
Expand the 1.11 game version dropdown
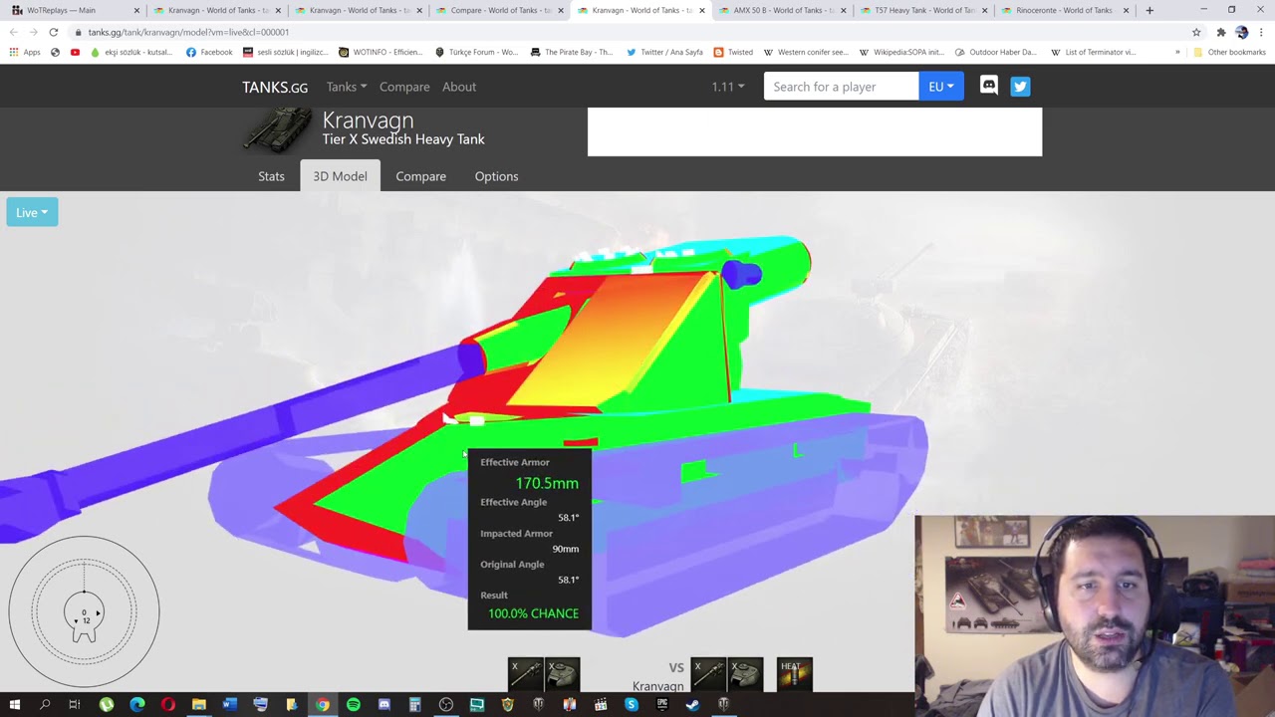coord(728,87)
